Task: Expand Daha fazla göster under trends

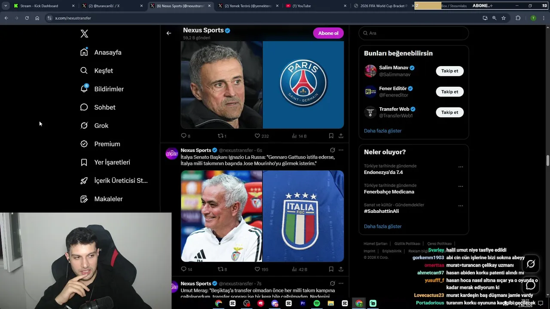Action: click(x=382, y=226)
